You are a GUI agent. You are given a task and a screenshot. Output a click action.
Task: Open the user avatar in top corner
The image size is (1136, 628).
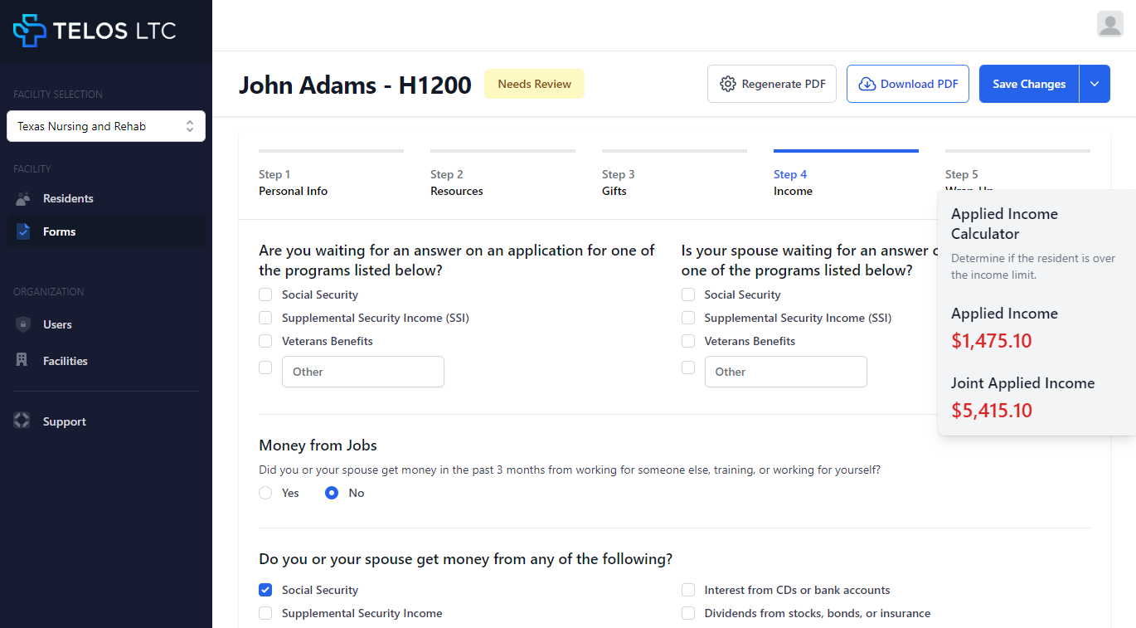(x=1109, y=24)
